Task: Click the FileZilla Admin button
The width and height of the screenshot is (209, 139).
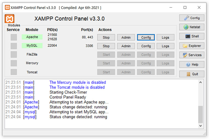Action: (126, 55)
